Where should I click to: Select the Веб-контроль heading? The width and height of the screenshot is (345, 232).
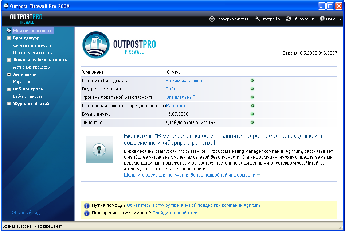coord(28,89)
